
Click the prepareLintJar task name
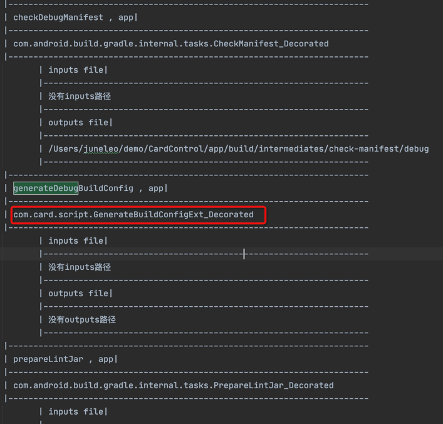click(48, 359)
